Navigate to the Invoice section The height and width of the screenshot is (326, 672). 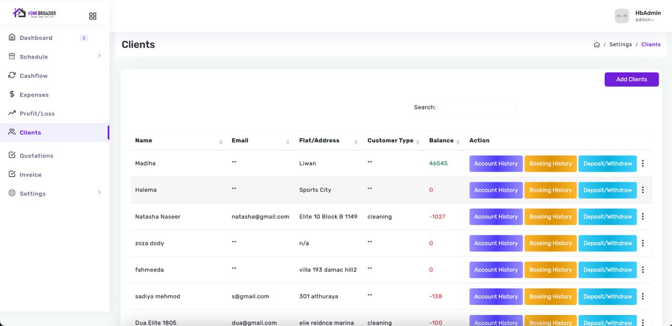point(30,174)
